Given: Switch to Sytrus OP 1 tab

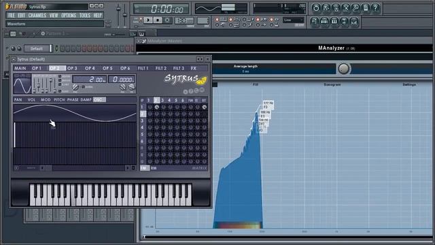Looking at the screenshot, I should coord(37,68).
